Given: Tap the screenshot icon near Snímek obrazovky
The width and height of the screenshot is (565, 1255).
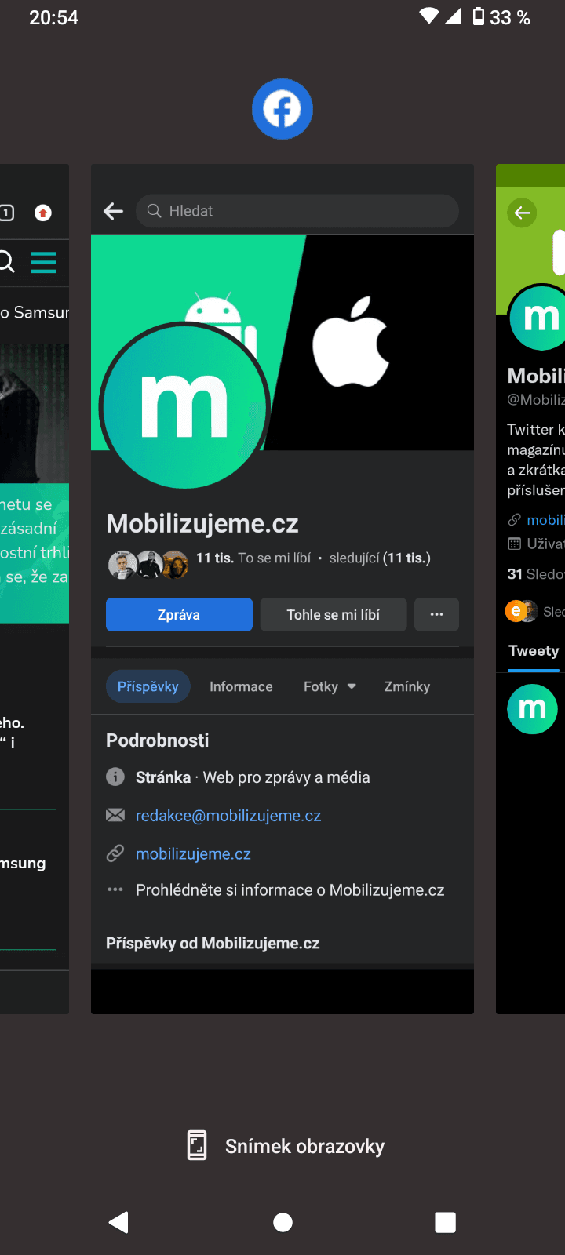Looking at the screenshot, I should [197, 1145].
